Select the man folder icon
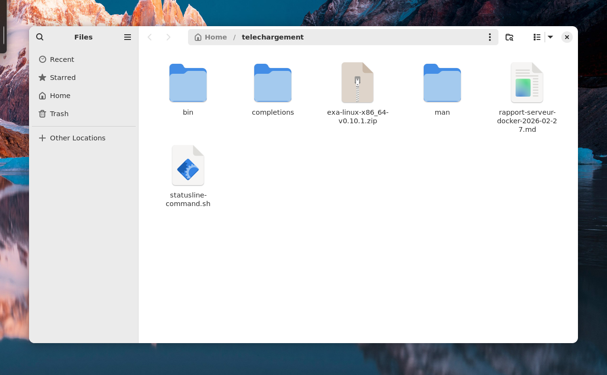The image size is (607, 375). click(442, 83)
